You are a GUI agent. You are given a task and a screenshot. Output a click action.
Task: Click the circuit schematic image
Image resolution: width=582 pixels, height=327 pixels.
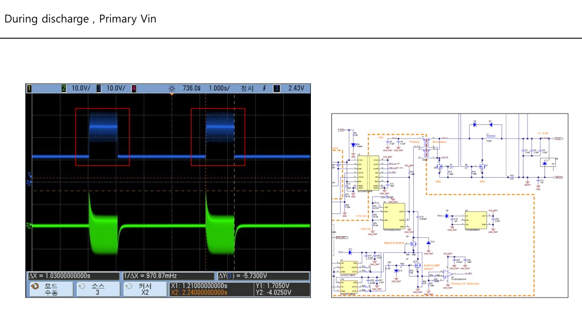click(450, 206)
